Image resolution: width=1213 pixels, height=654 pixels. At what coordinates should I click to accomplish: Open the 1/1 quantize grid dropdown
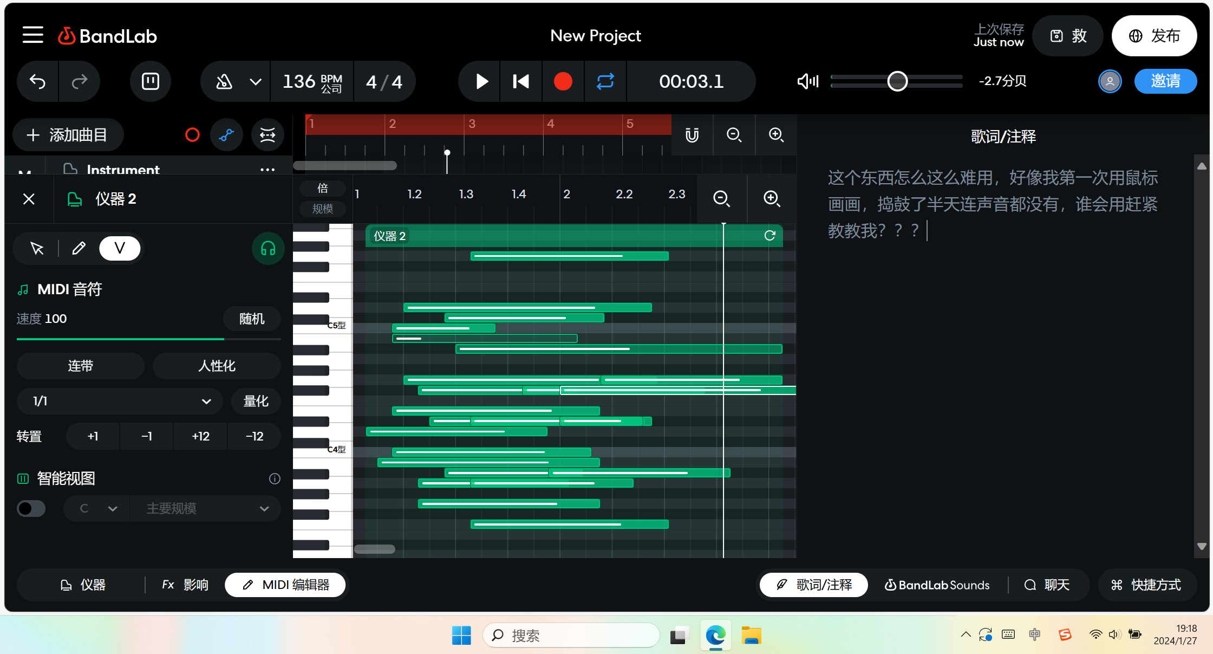pyautogui.click(x=120, y=401)
